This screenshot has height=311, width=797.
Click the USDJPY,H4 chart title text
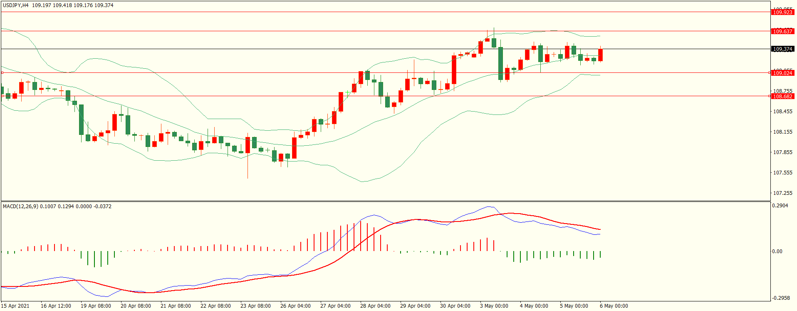tap(16, 5)
